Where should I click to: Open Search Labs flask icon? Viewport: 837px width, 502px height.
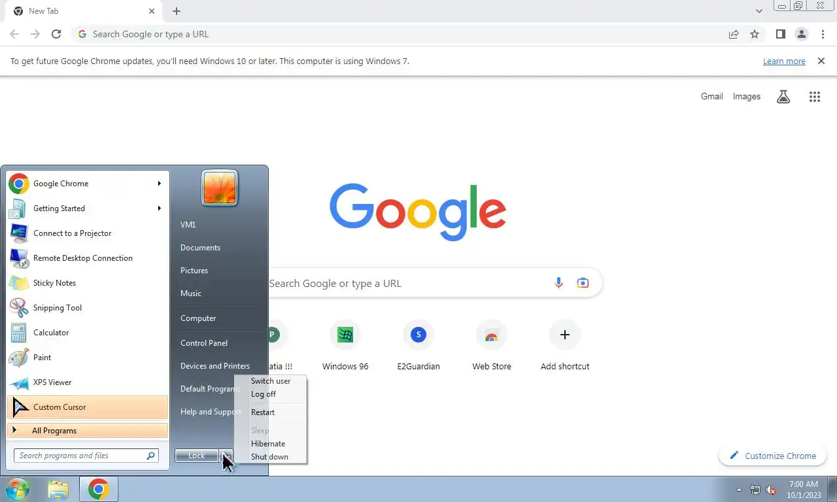point(783,97)
